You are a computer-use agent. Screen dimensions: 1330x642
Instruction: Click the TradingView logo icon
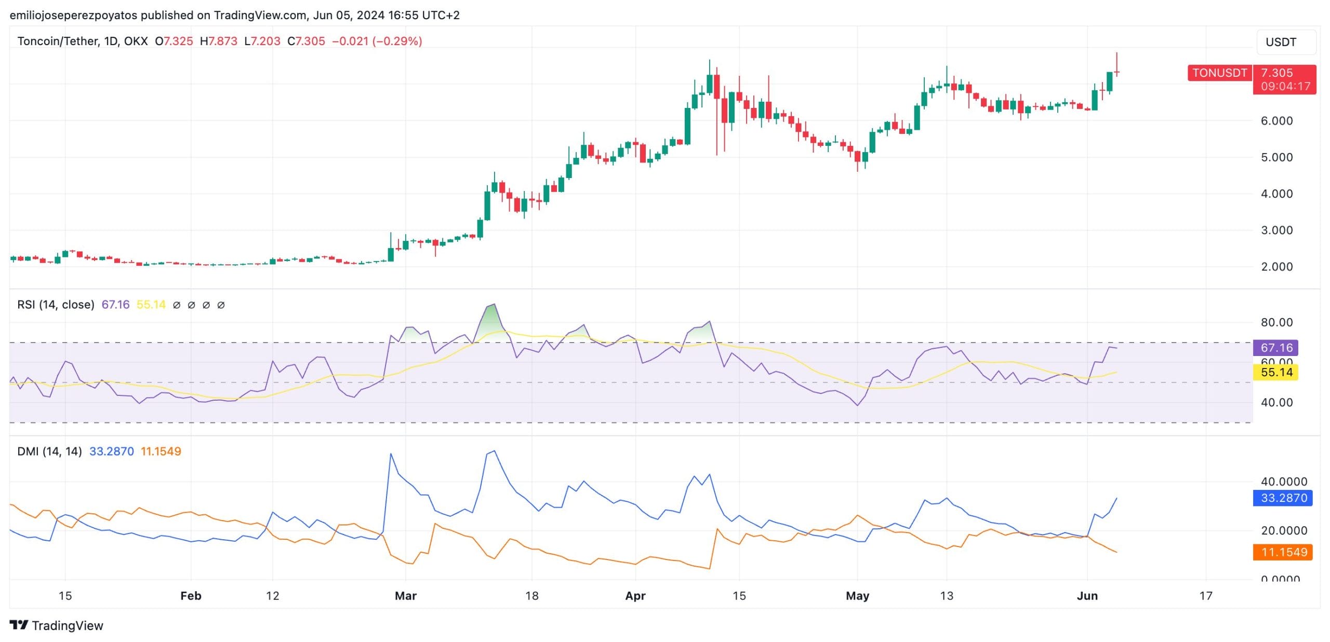[x=19, y=625]
